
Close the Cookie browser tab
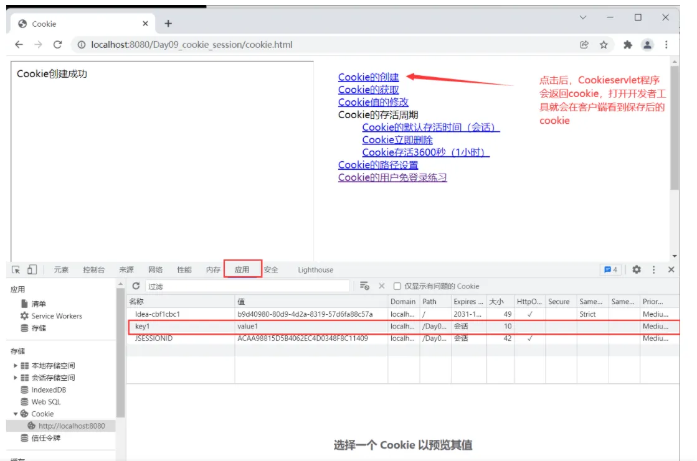click(x=145, y=24)
